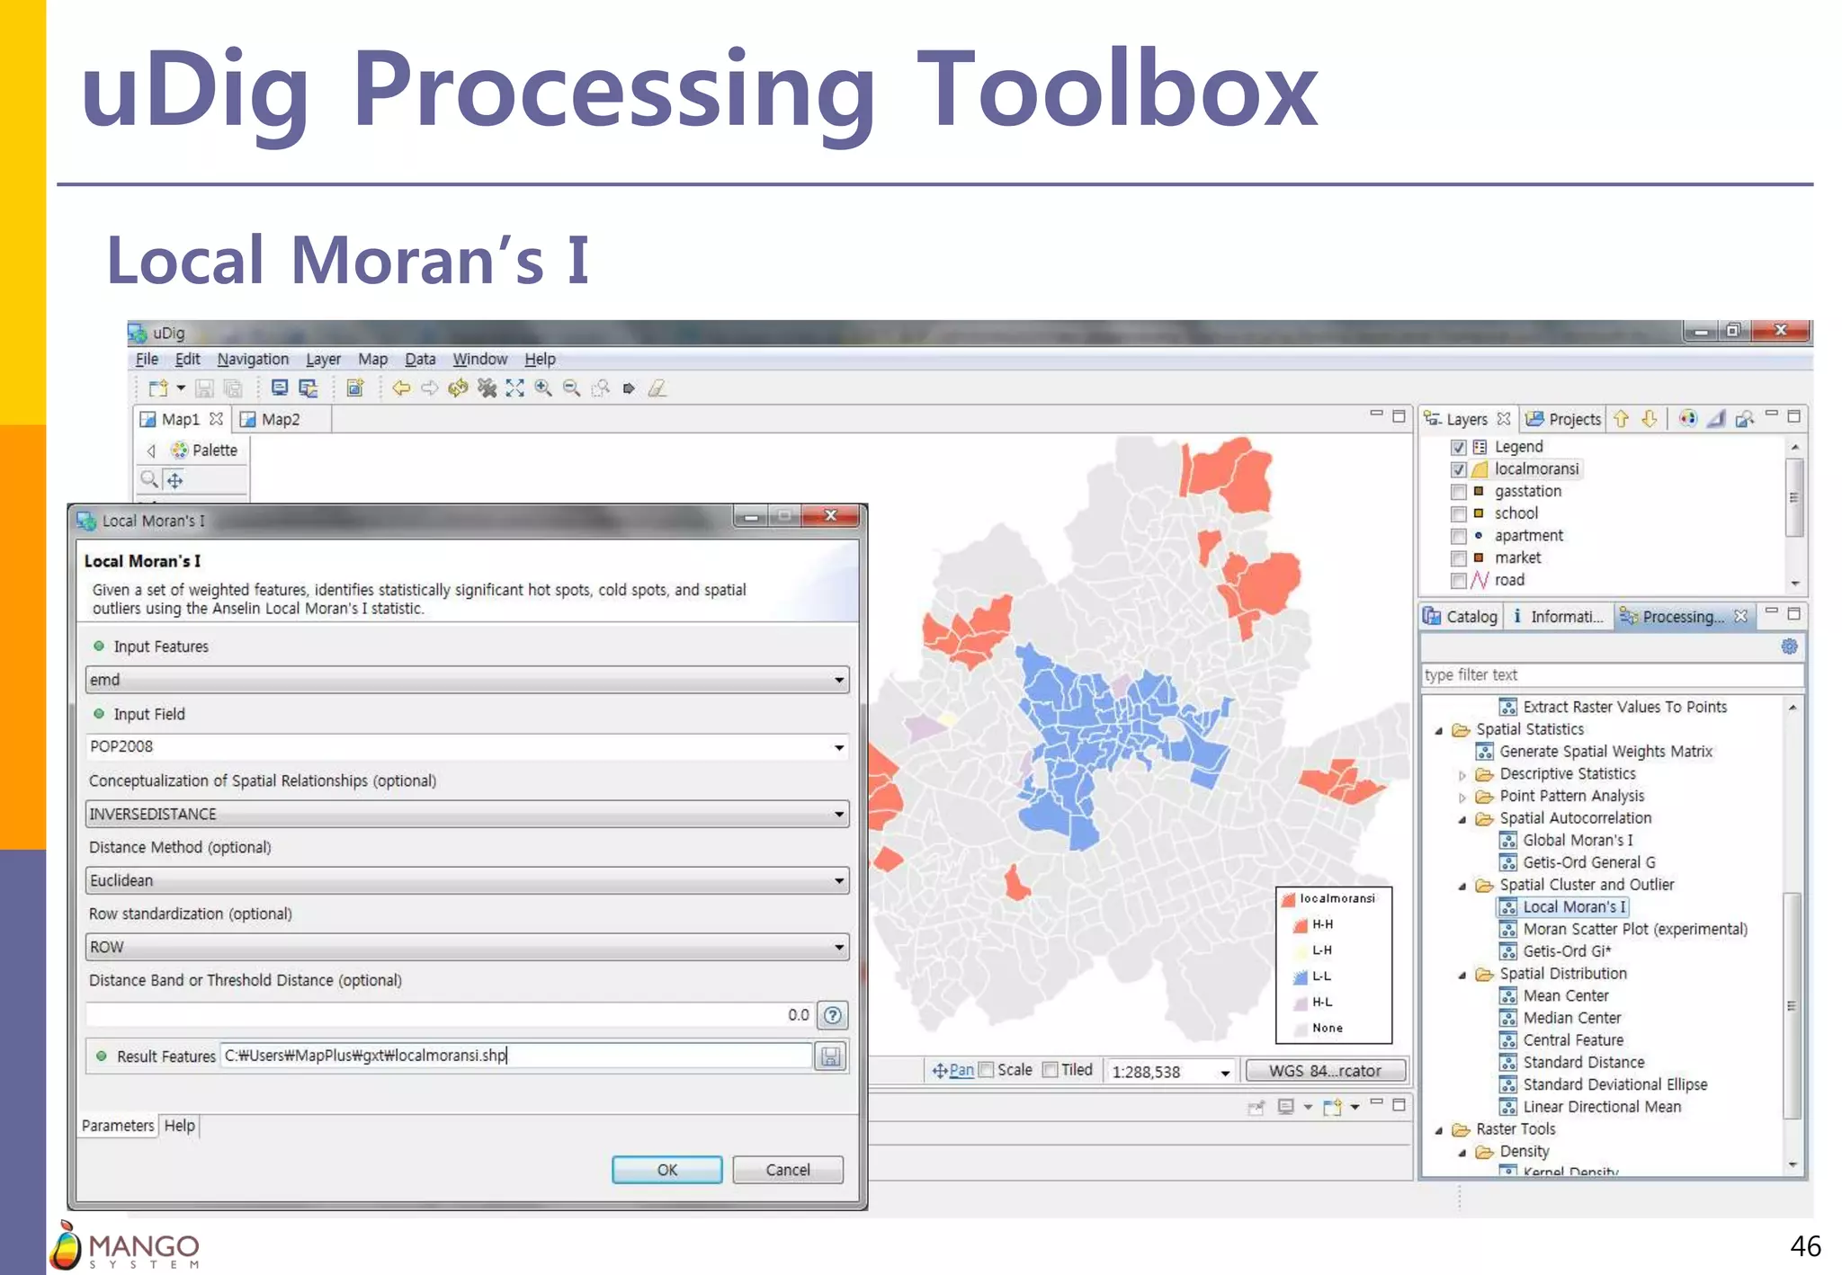The width and height of the screenshot is (1842, 1275).
Task: Check the Scale checkbox in map status bar
Action: pos(987,1070)
